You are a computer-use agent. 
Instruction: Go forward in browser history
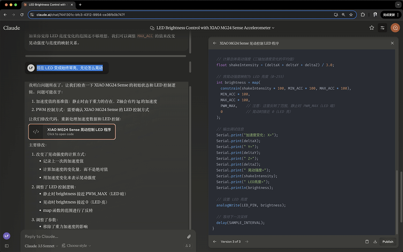(13, 15)
